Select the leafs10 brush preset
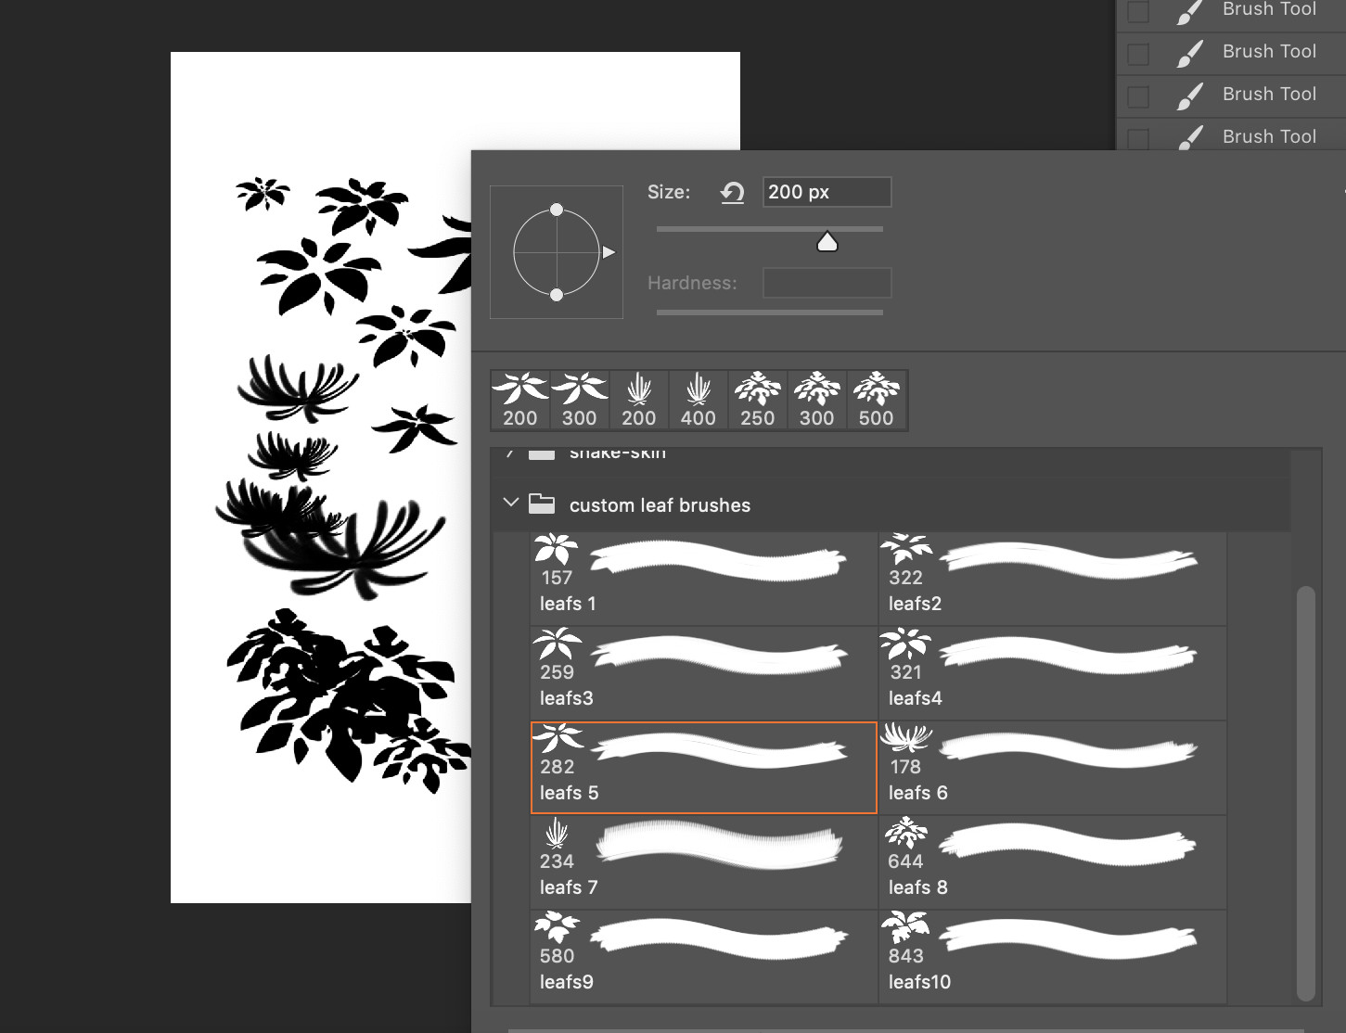 [x=1051, y=956]
